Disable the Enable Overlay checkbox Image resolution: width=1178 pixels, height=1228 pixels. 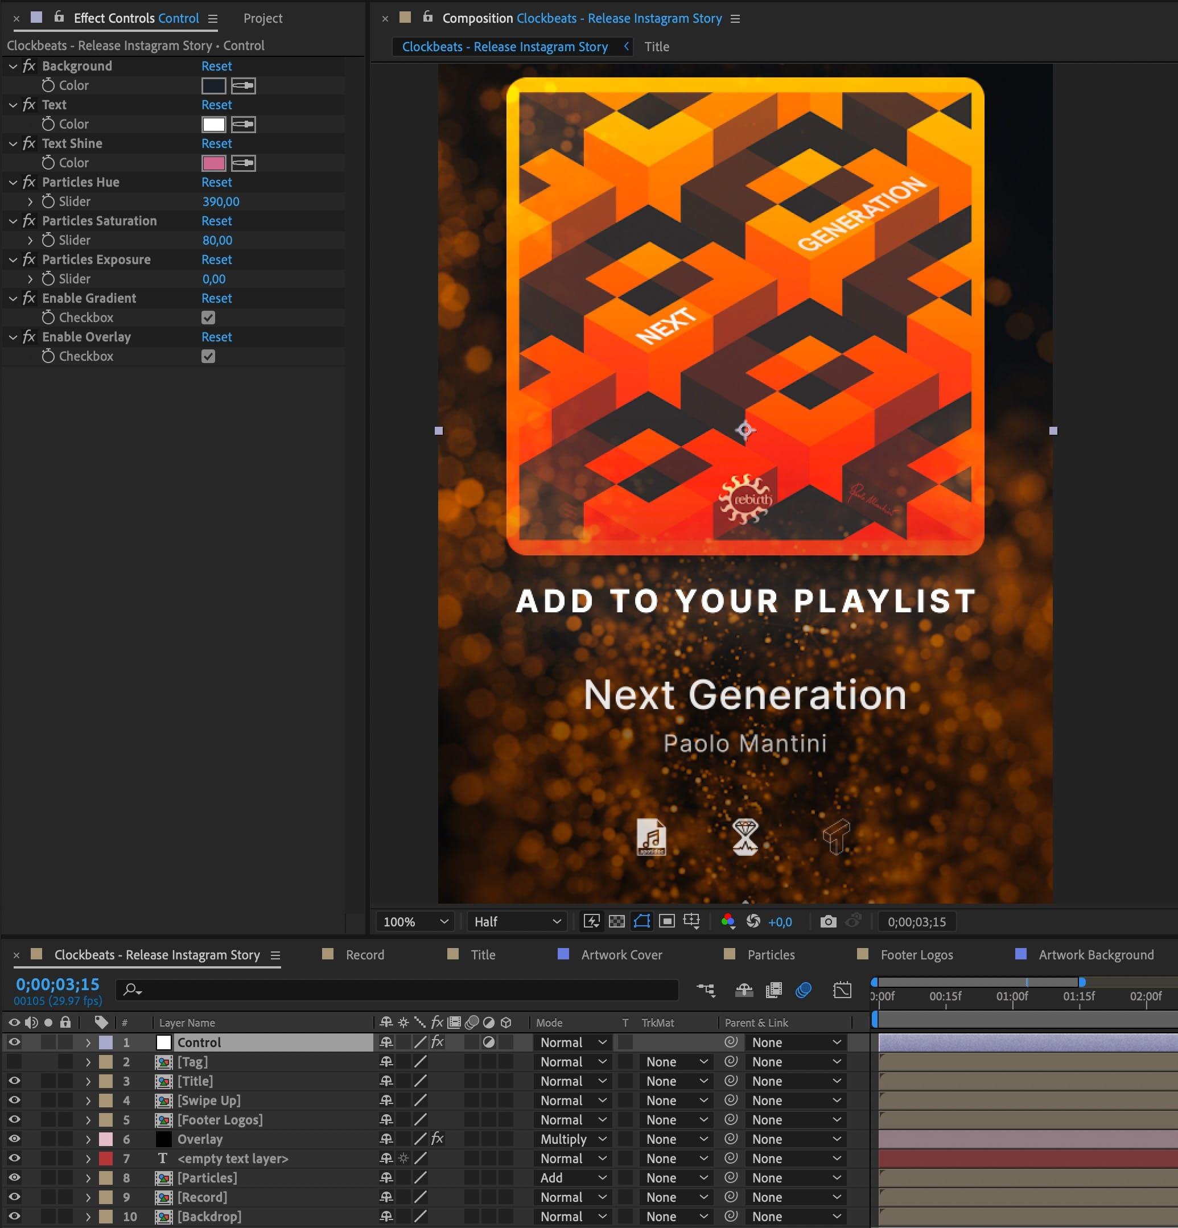(x=209, y=356)
